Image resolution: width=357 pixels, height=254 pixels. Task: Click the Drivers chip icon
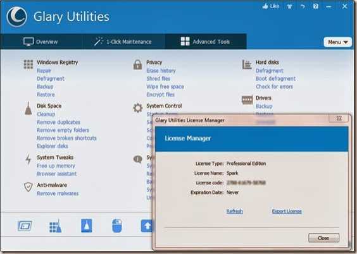pyautogui.click(x=247, y=100)
